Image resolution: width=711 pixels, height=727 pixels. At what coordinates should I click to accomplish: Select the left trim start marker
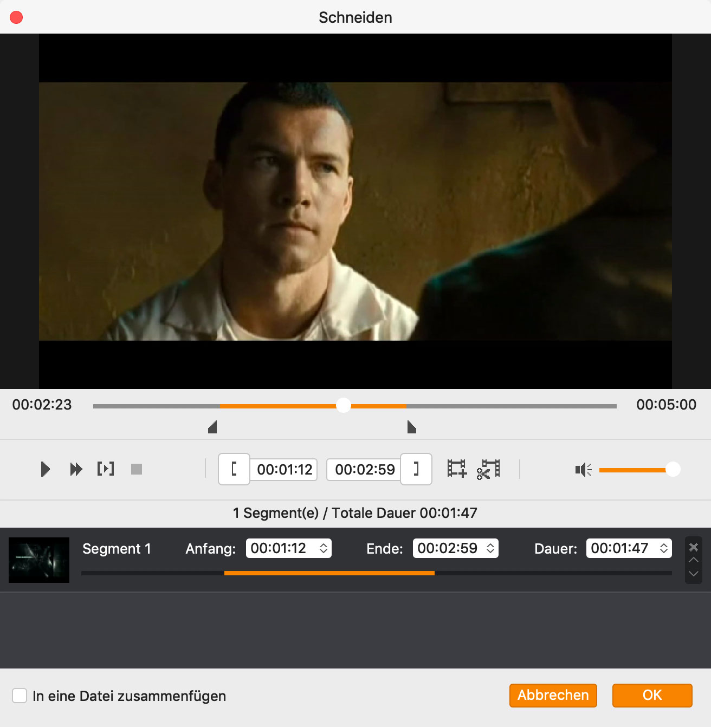(212, 427)
